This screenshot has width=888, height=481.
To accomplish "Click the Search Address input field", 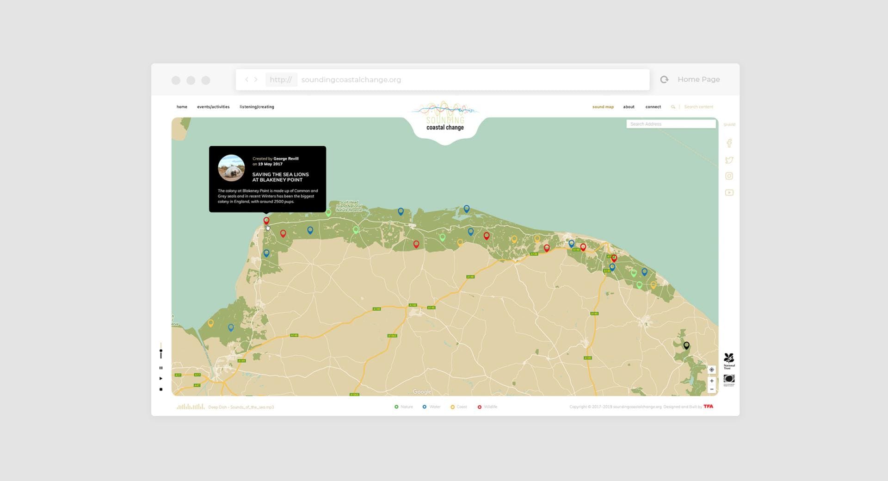I will (671, 124).
